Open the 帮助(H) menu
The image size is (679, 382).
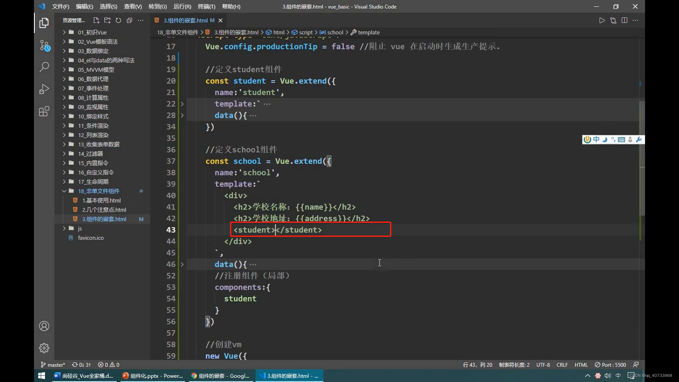[231, 6]
